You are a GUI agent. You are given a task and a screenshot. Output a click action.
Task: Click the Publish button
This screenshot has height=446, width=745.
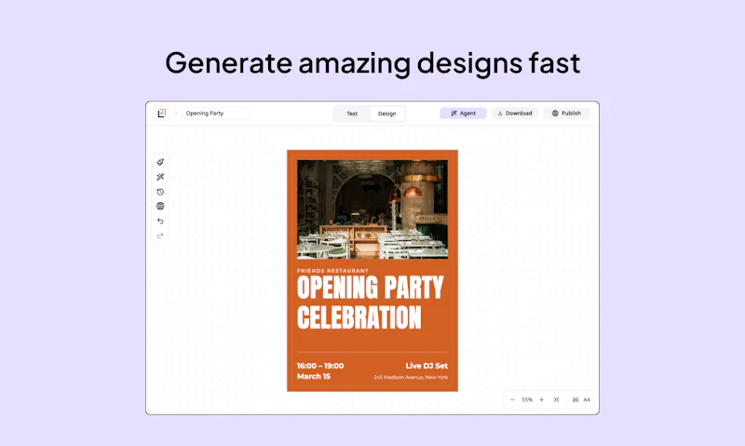pyautogui.click(x=566, y=113)
